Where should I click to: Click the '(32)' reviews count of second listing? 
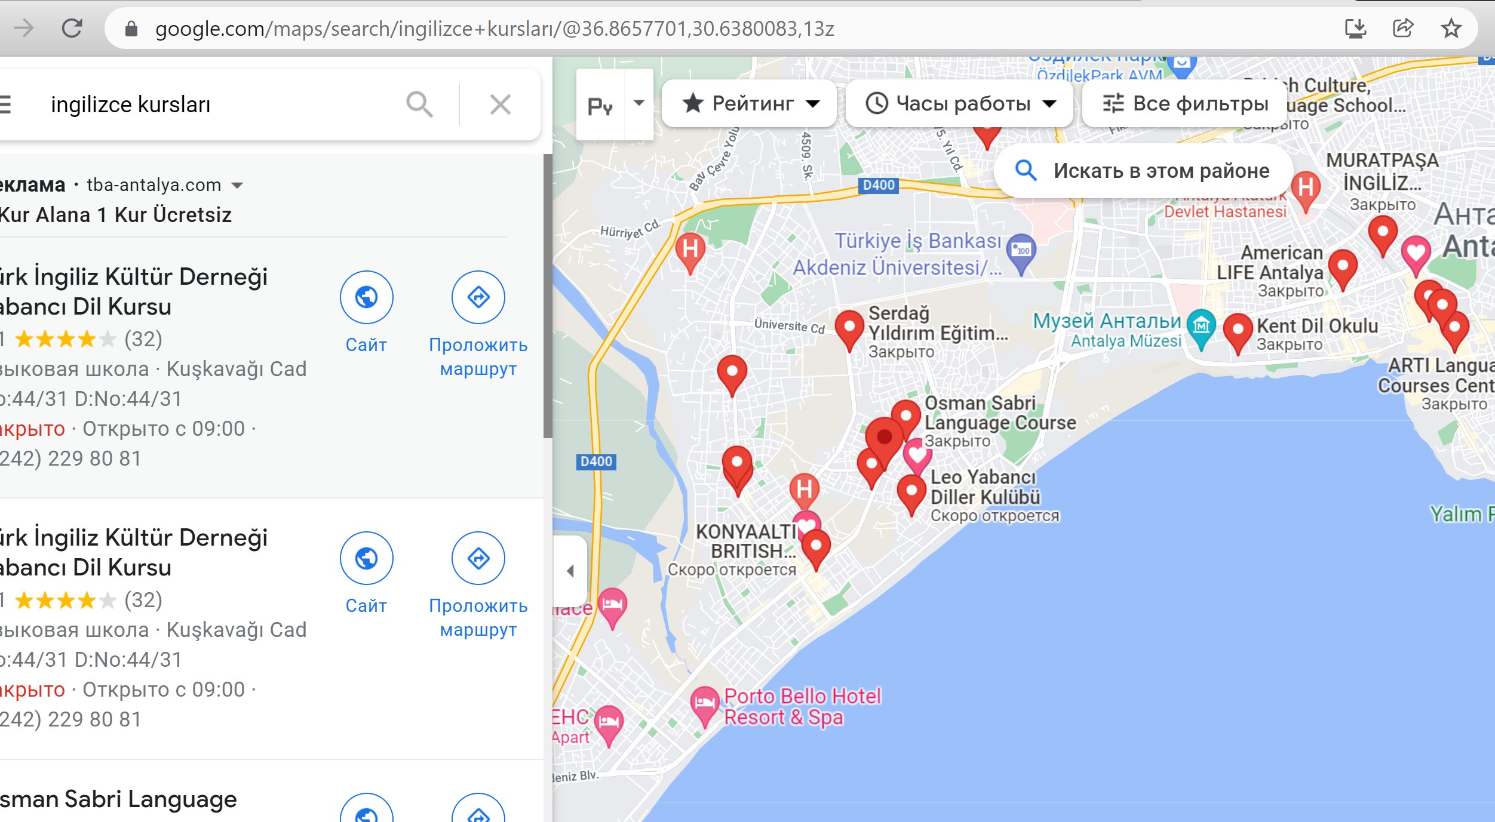(143, 600)
